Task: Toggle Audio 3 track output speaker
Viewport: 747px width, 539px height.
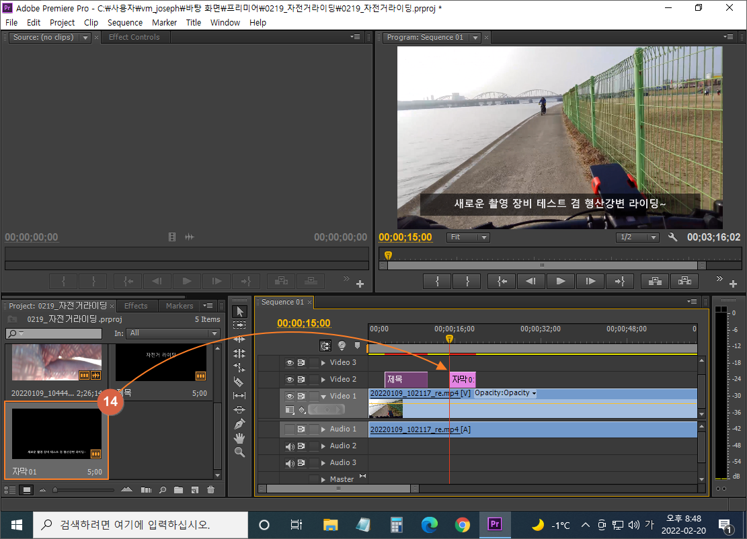Action: click(x=290, y=463)
